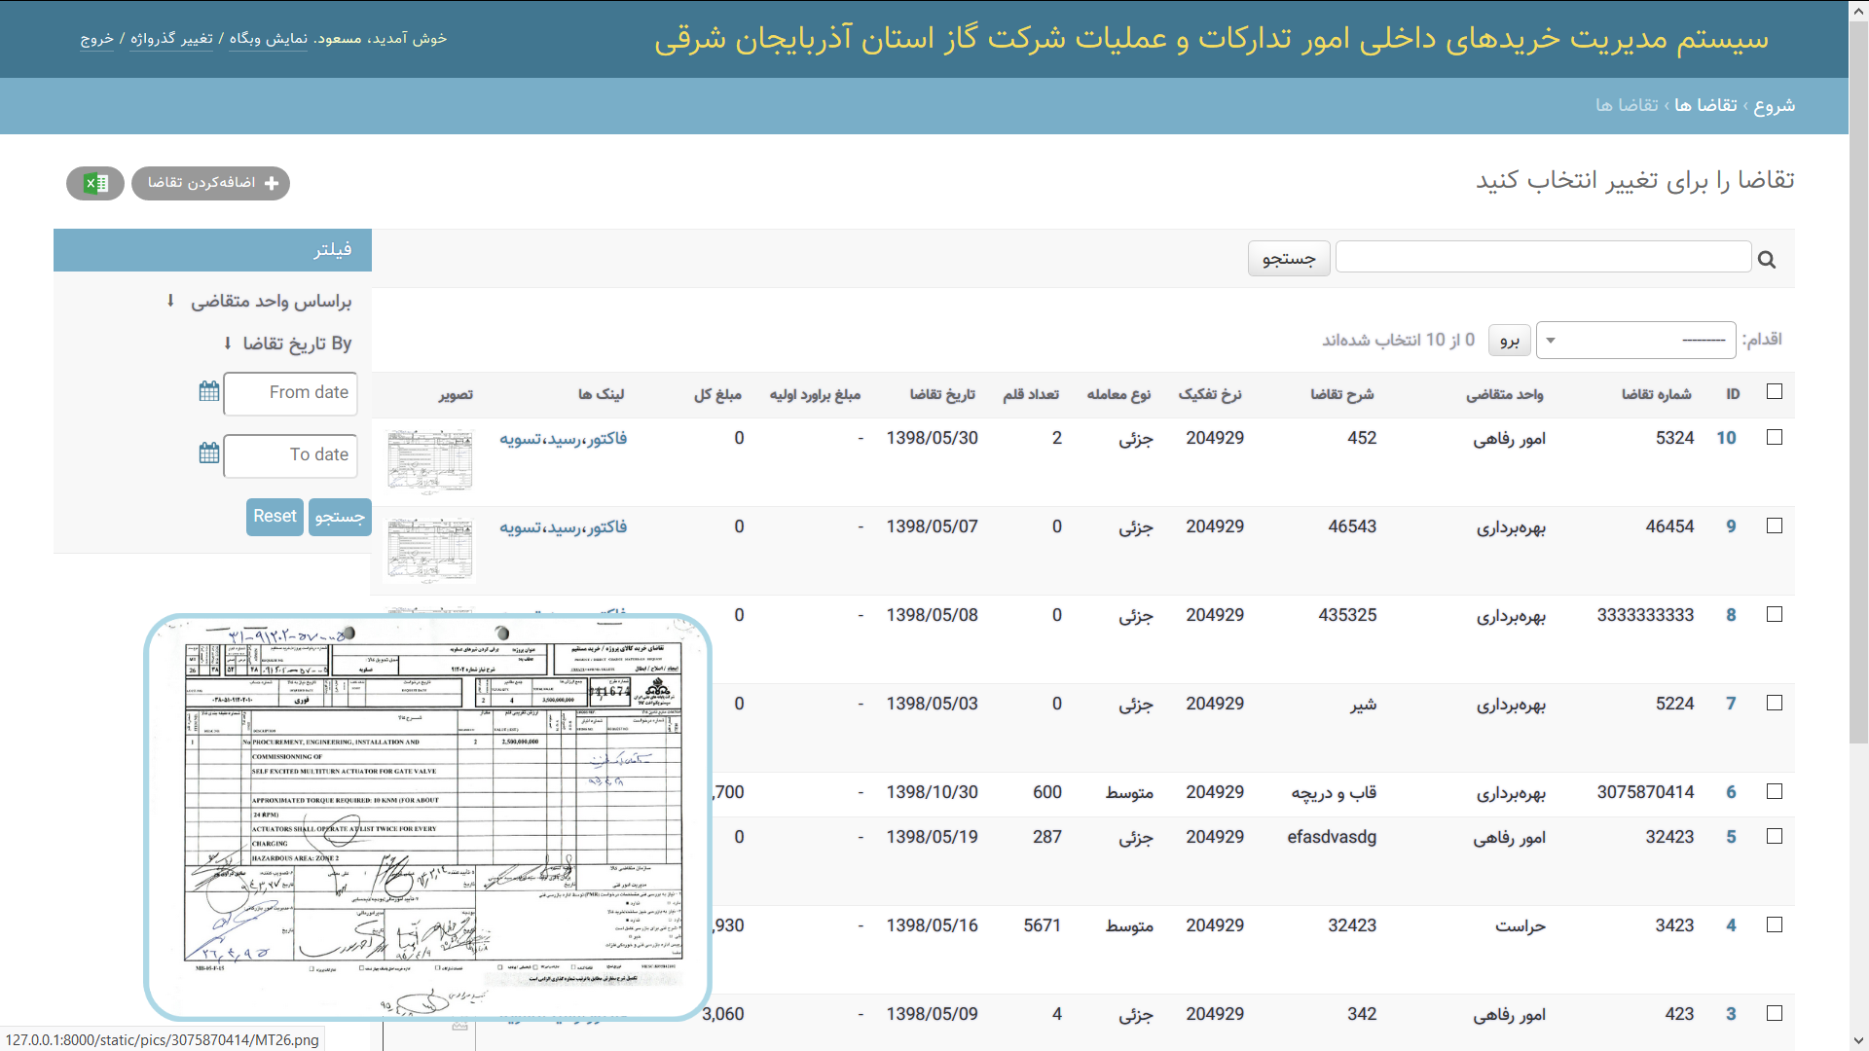Image resolution: width=1869 pixels, height=1051 pixels.
Task: Go to تقاضا ها breadcrumb link
Action: [1705, 105]
